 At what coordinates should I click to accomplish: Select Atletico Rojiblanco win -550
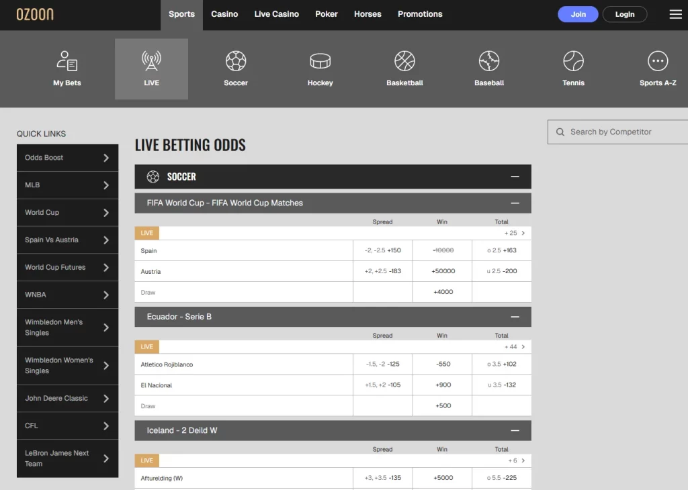click(x=443, y=364)
